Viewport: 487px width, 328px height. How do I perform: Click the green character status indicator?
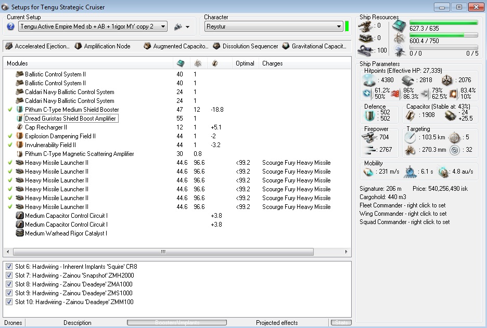point(347,27)
